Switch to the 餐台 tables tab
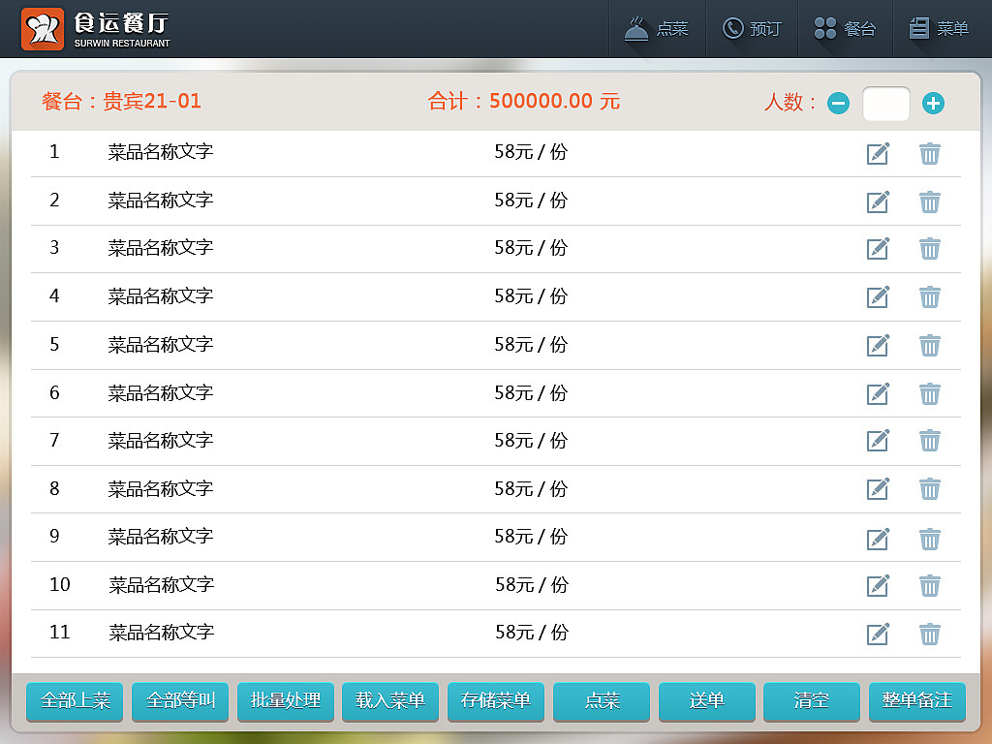The image size is (992, 744). point(845,28)
